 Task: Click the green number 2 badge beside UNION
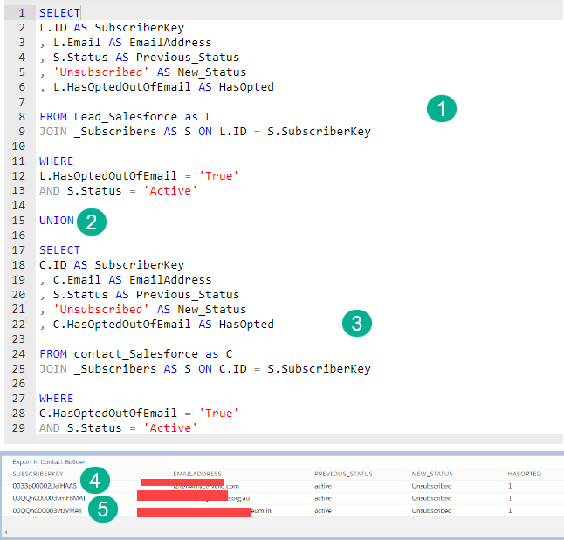pyautogui.click(x=92, y=222)
